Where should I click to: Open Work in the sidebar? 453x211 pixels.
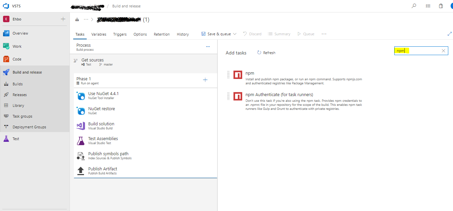tap(17, 46)
